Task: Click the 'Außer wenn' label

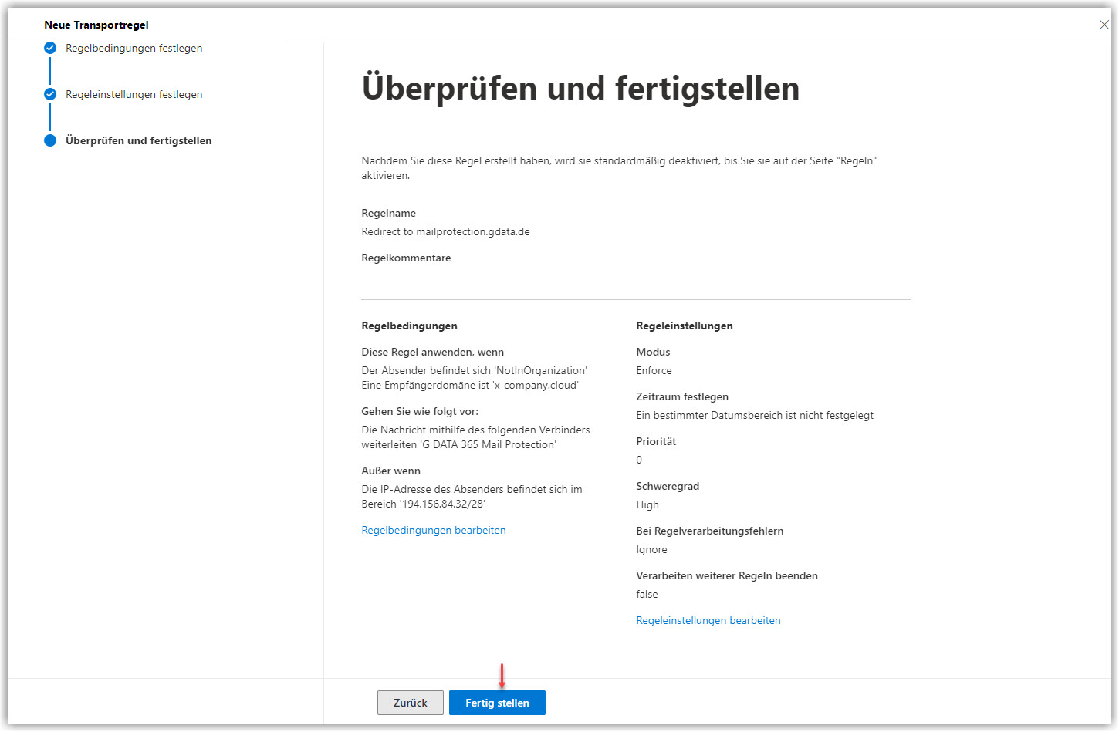Action: tap(390, 471)
